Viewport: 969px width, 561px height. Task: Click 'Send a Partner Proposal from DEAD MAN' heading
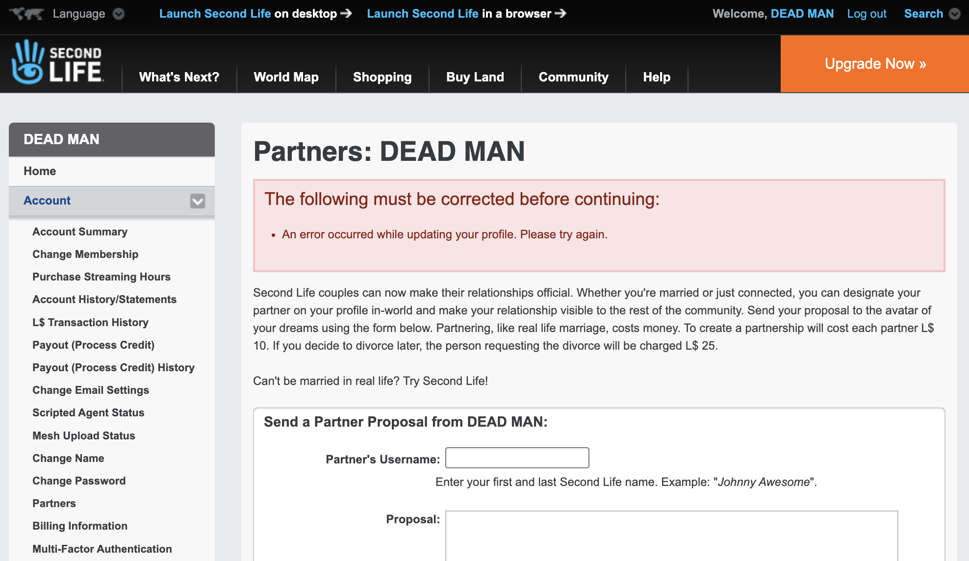[x=406, y=422]
